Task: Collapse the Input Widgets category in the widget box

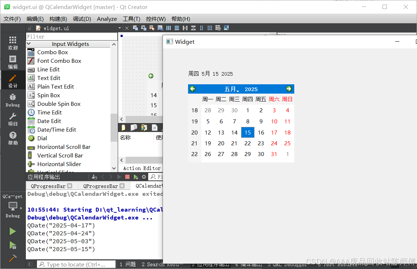Action: click(29, 44)
